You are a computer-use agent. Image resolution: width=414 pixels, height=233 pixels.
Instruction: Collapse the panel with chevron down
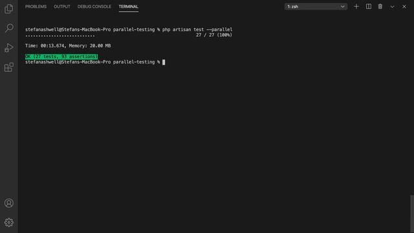tap(392, 6)
